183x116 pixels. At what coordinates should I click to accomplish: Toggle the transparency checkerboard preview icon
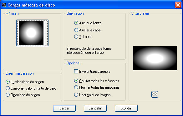coord(155,94)
